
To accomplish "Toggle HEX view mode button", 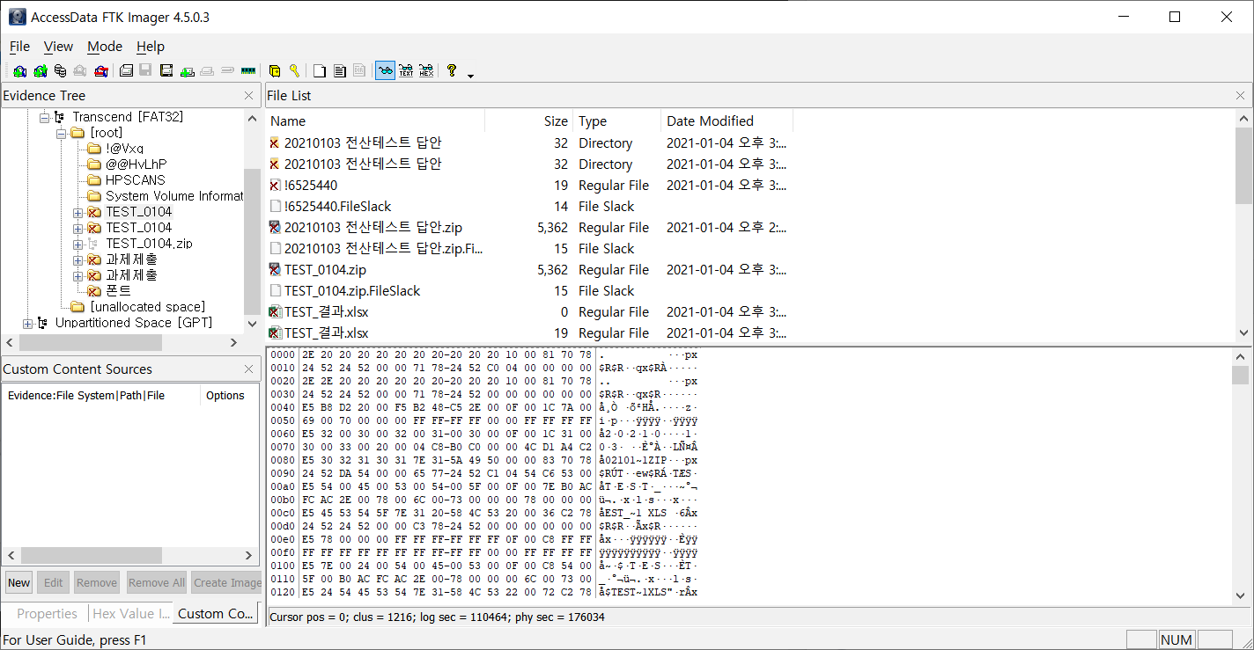I will point(426,71).
